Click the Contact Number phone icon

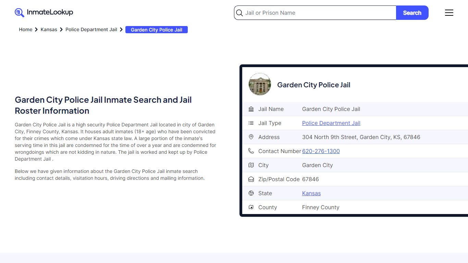pyautogui.click(x=251, y=151)
